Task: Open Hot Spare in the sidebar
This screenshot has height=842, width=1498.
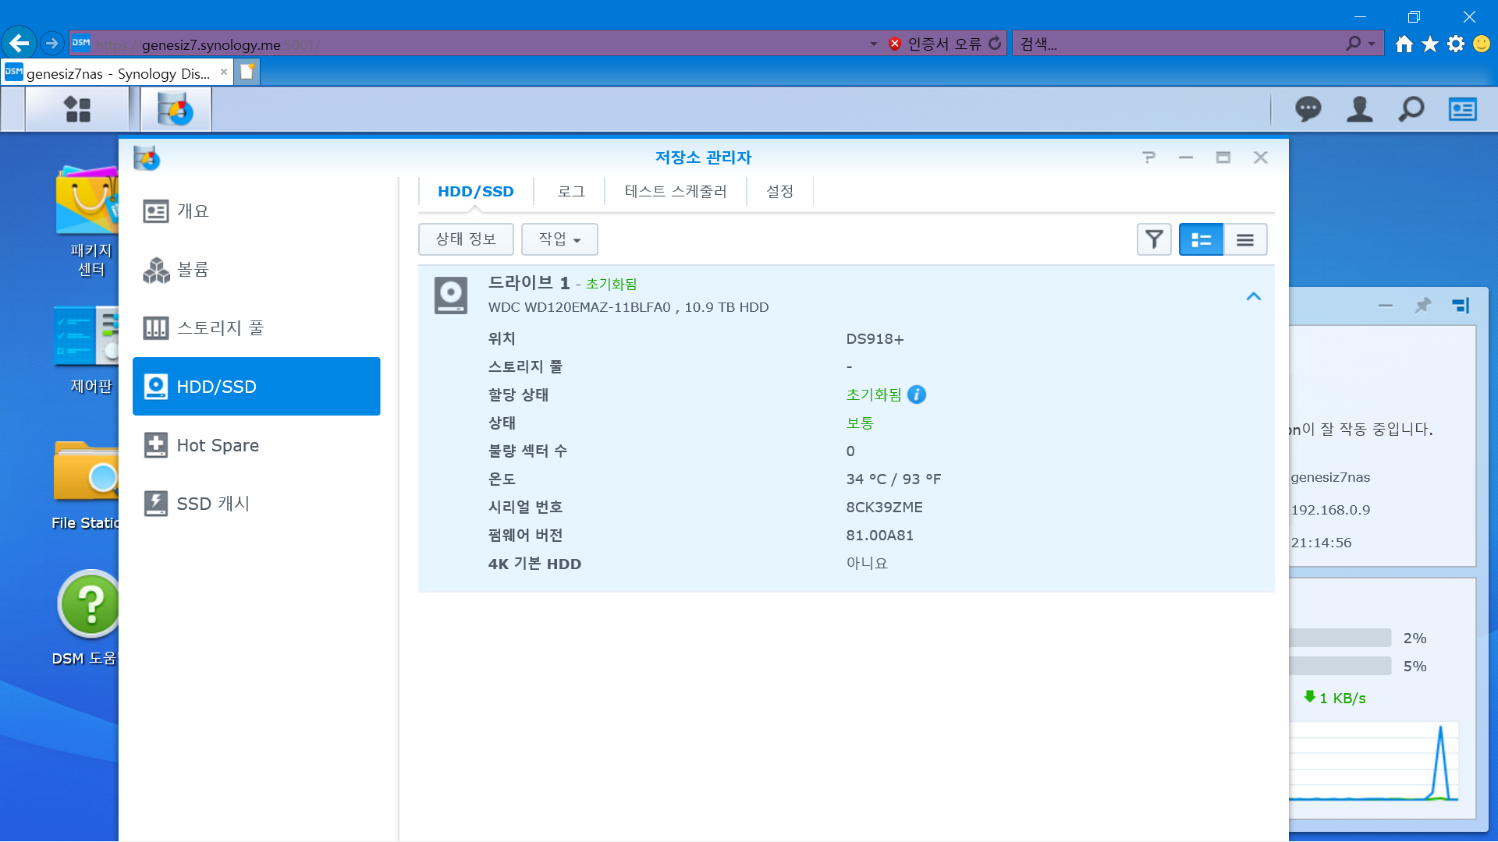Action: pyautogui.click(x=256, y=445)
